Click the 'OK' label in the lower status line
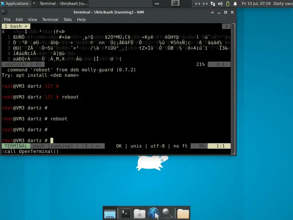This screenshot has height=220, width=293. pos(119,146)
